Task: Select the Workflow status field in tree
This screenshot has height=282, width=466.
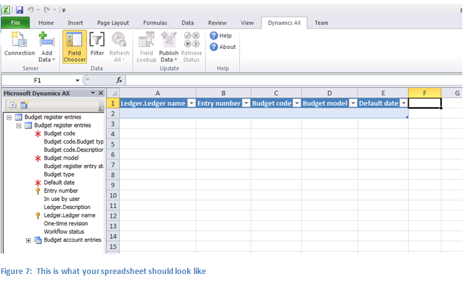Action: (63, 232)
